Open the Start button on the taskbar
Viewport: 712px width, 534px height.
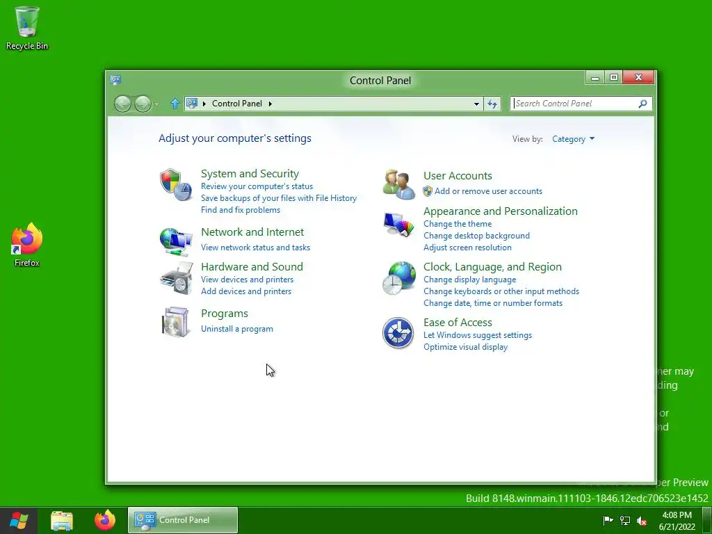[19, 520]
